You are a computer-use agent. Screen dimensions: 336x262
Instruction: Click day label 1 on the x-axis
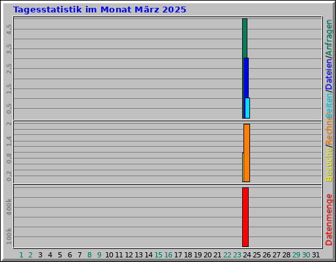point(21,255)
